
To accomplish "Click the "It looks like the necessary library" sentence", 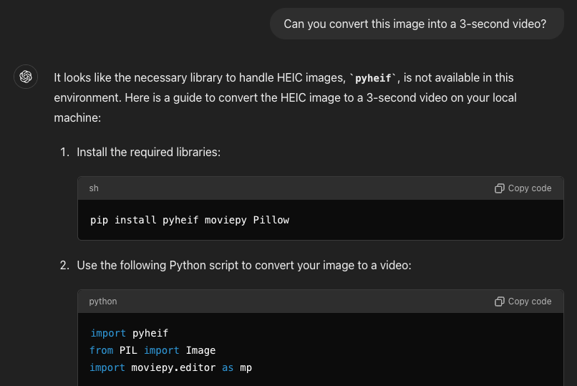I will [200, 77].
